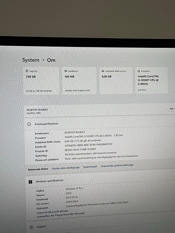This screenshot has height=233, width=175.
Task: Open Licensvillkor för Programvara från Microsoft
Action: (61, 215)
